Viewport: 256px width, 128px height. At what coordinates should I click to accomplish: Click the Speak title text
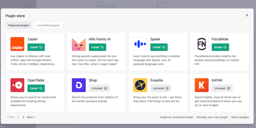[155, 39]
